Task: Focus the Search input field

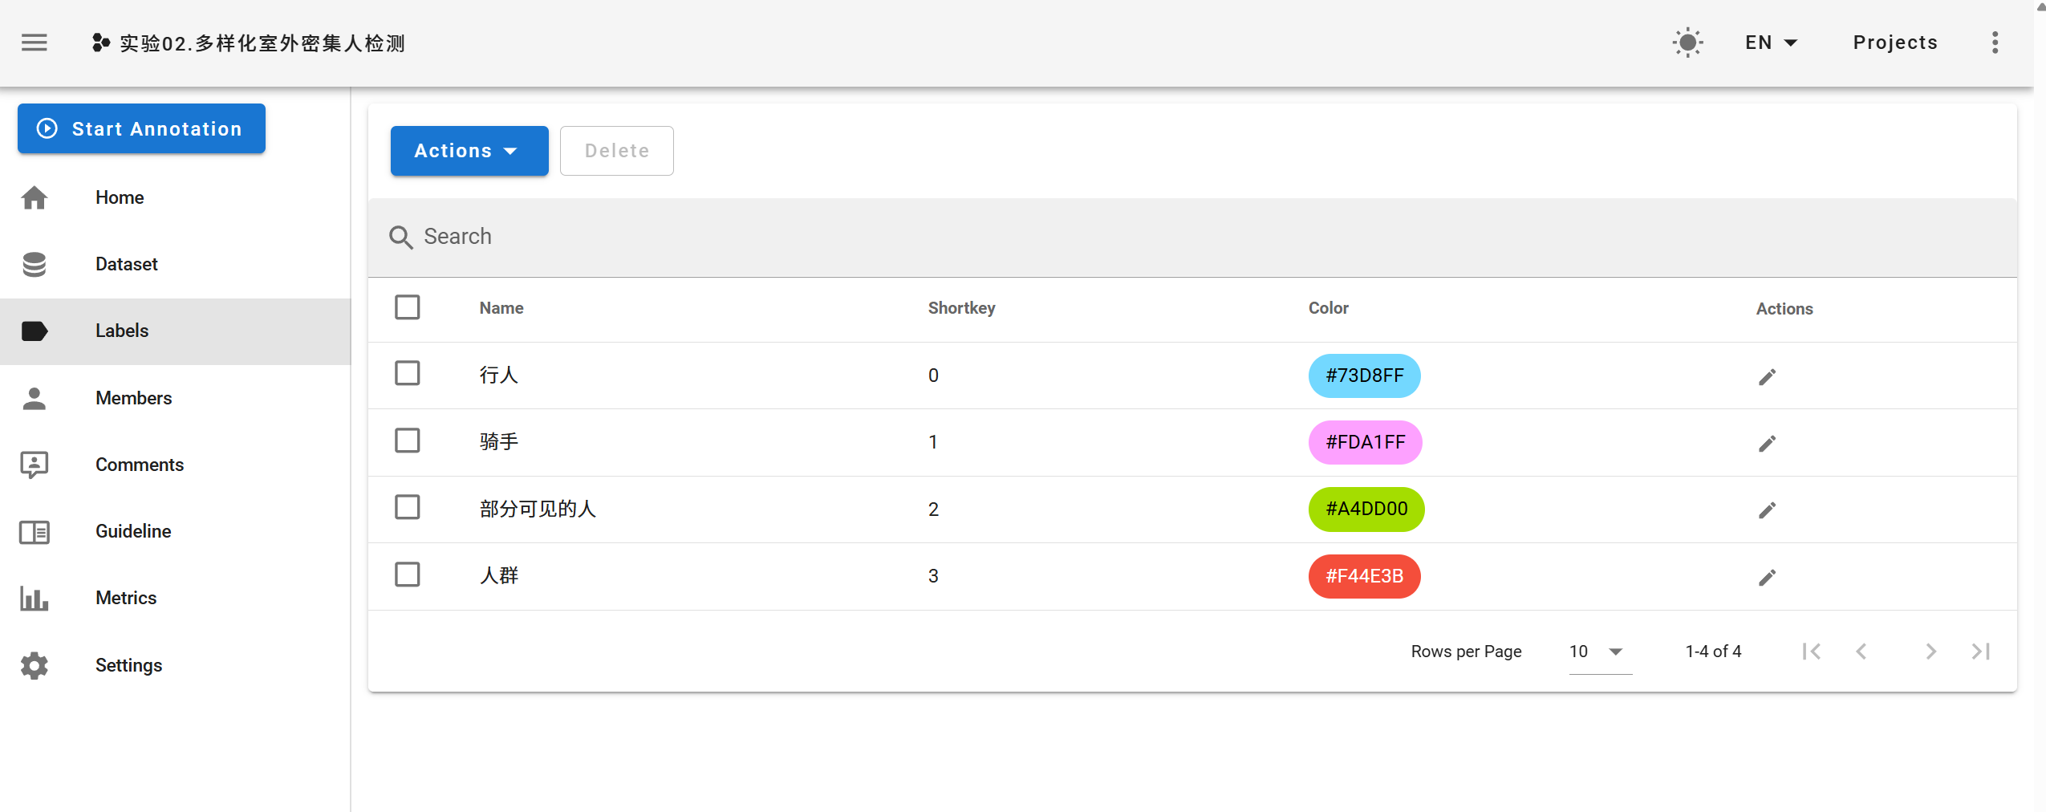Action: click(x=1123, y=237)
